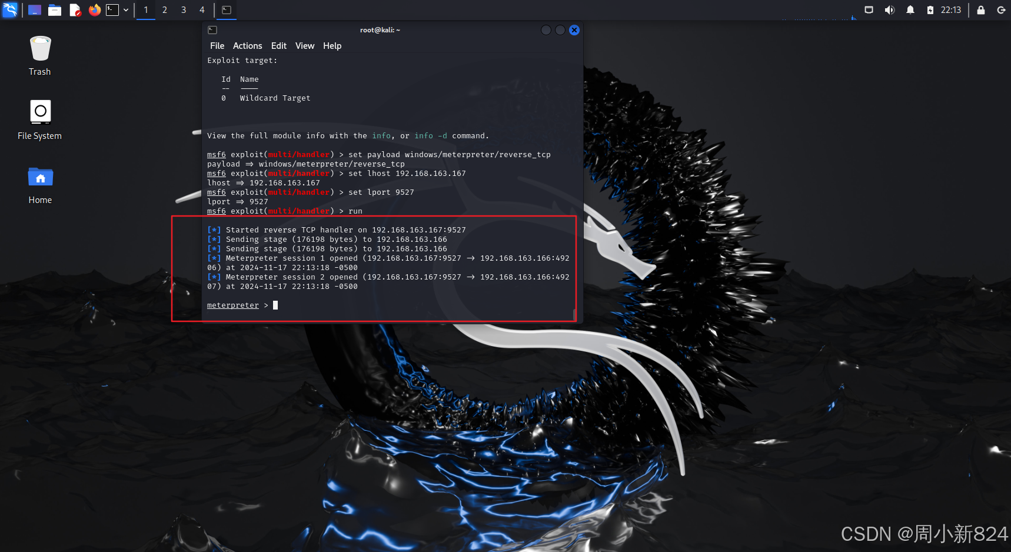1011x552 pixels.
Task: Close the root@kali terminal window
Action: (x=574, y=30)
